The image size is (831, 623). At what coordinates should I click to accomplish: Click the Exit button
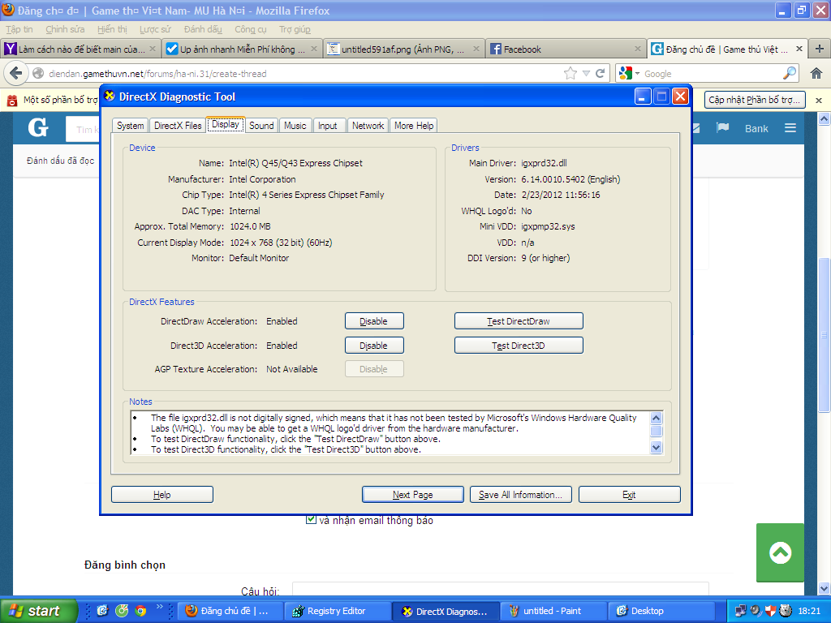[630, 494]
